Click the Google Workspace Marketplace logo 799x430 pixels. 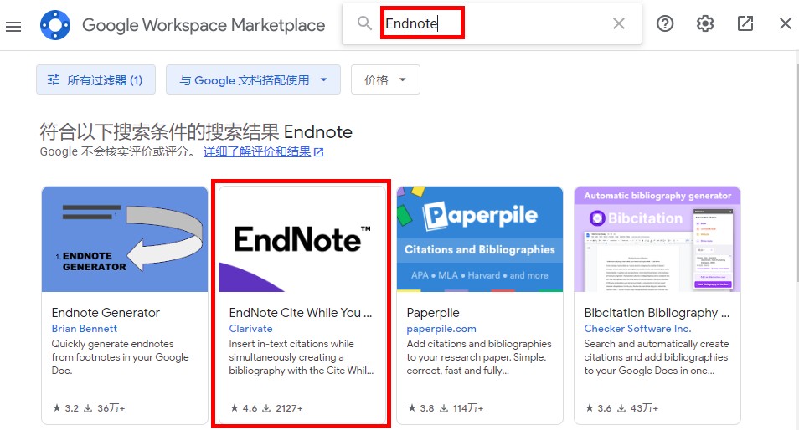(x=55, y=25)
